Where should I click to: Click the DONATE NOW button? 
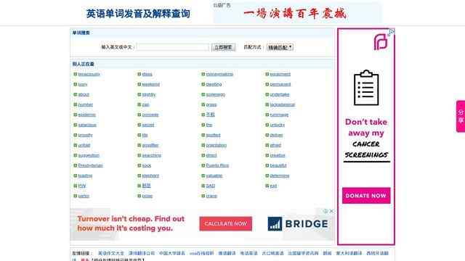[x=366, y=196]
